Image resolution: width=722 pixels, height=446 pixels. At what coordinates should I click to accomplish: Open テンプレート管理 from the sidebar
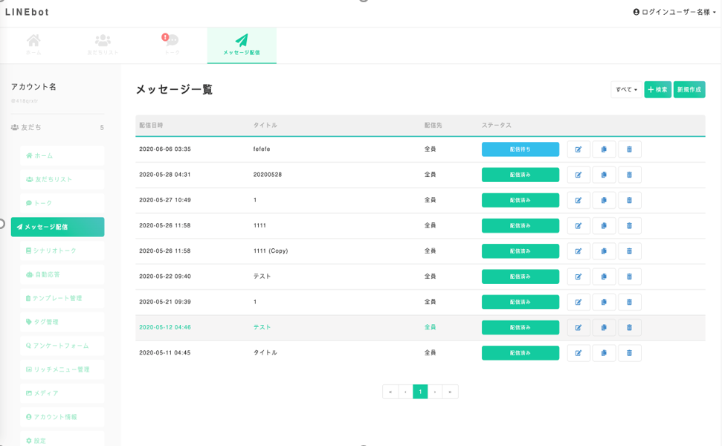pos(62,298)
